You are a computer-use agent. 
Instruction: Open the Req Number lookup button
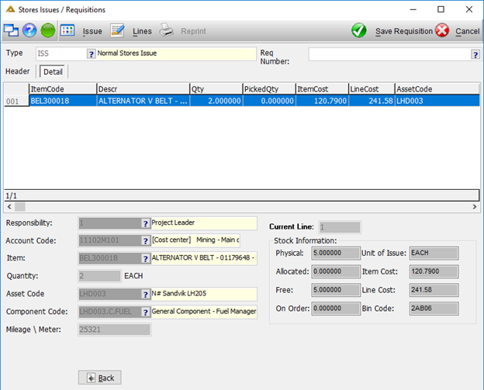click(475, 54)
